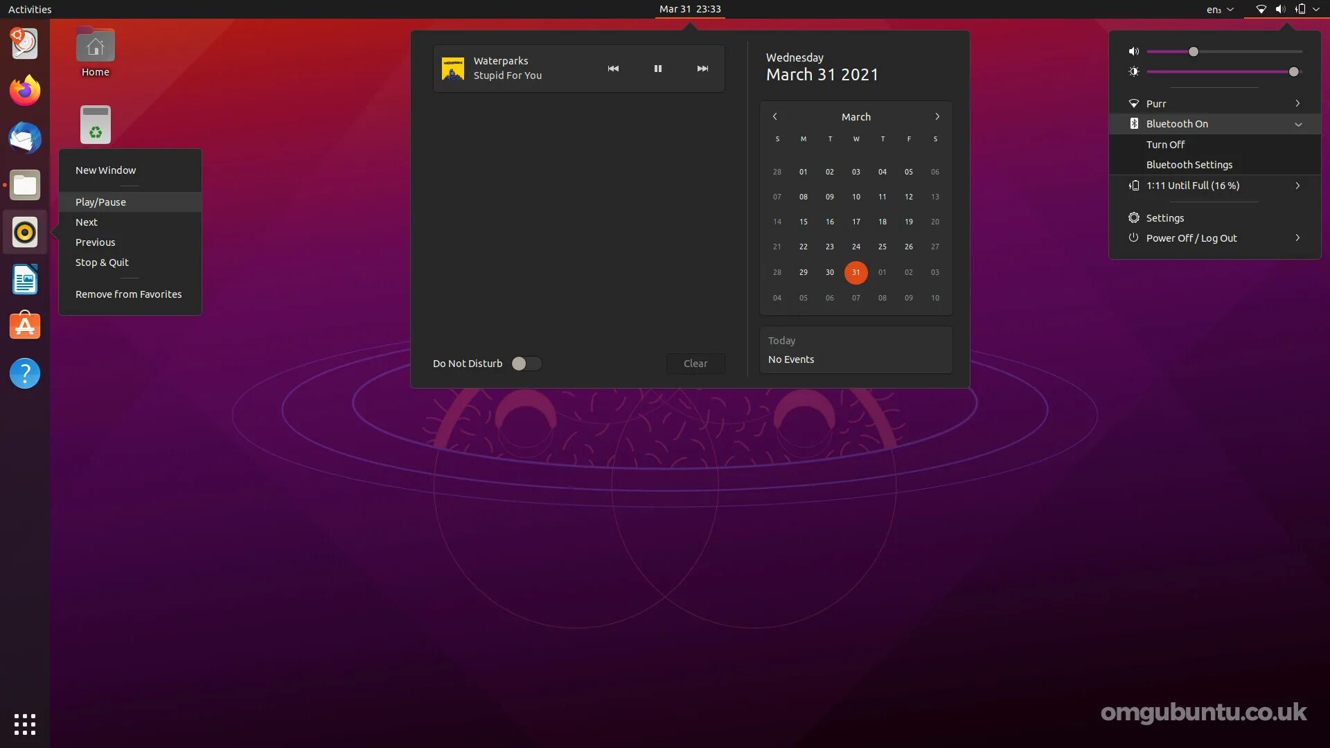Skip to next track in media widget
The width and height of the screenshot is (1330, 748).
[702, 69]
